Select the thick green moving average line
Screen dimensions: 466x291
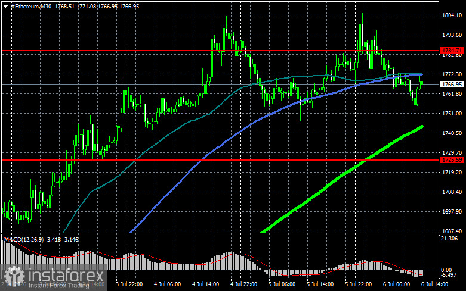click(x=342, y=175)
